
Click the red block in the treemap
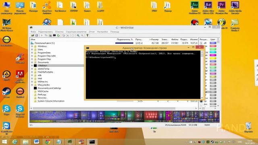pyautogui.click(x=151, y=116)
